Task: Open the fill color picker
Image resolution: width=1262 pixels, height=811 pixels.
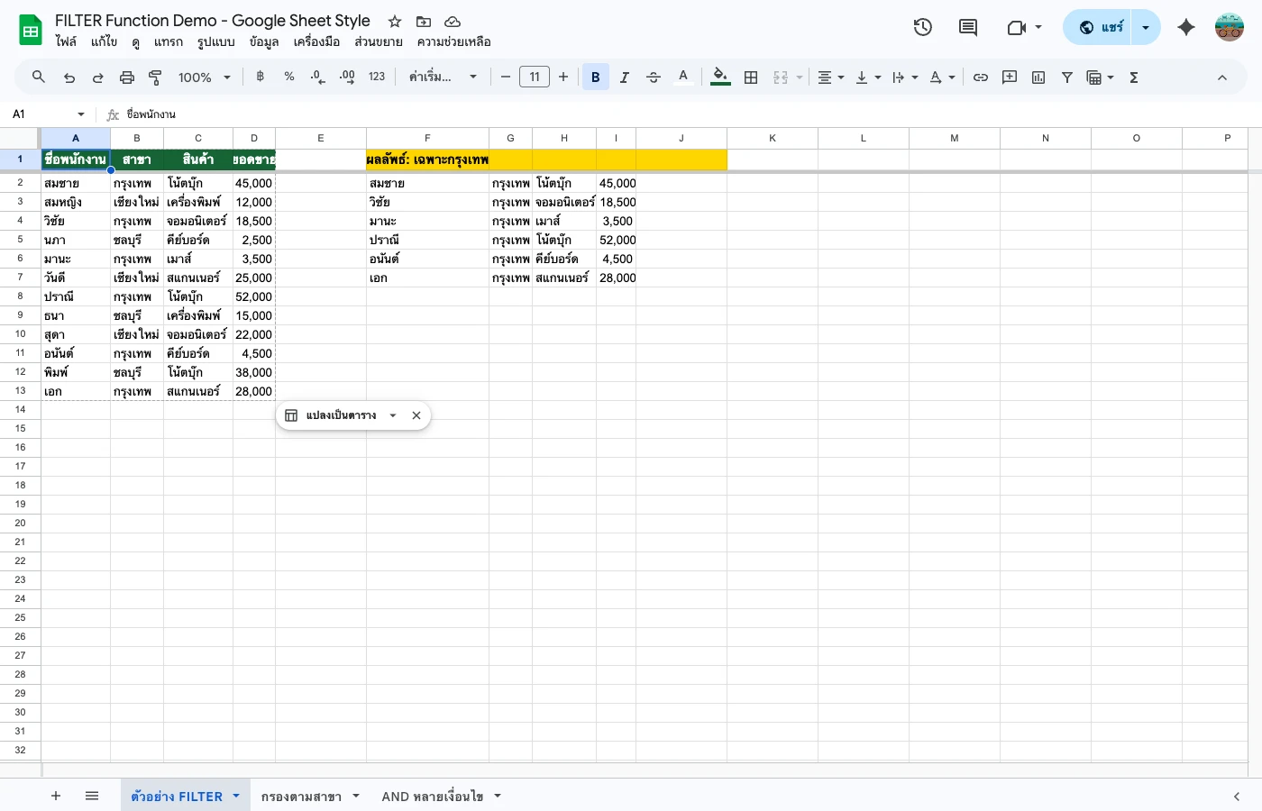Action: click(720, 77)
